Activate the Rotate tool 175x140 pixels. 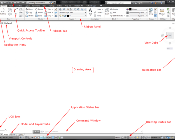pos(39,9)
